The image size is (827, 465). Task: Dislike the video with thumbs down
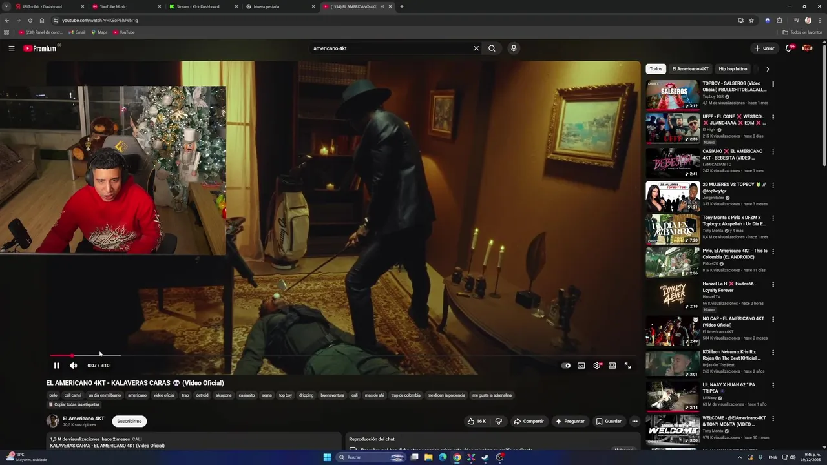click(498, 421)
